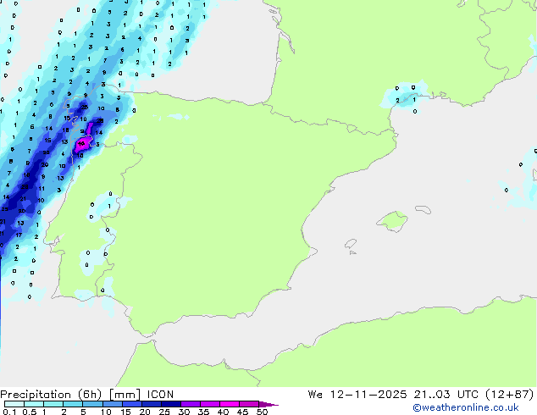Click the legend swatch between 5 and 10
The image size is (537, 415).
click(x=92, y=404)
